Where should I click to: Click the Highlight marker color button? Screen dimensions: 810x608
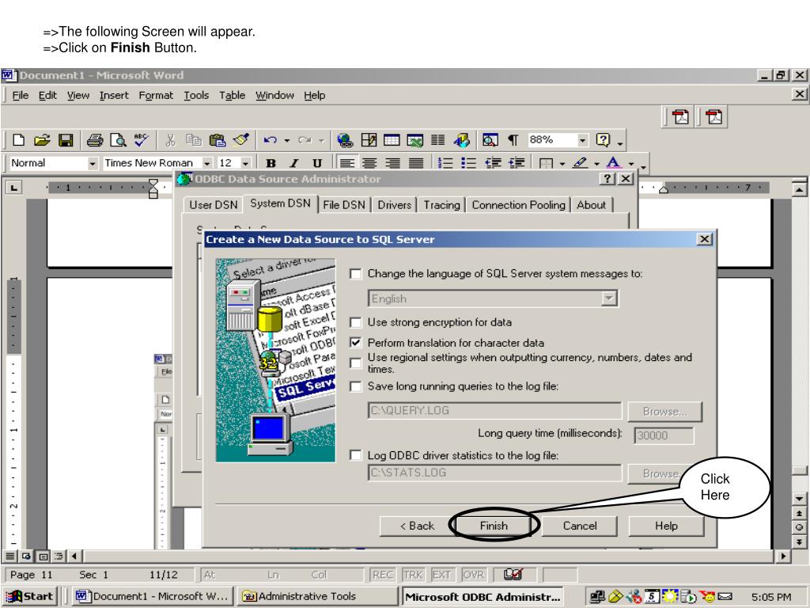pos(580,163)
